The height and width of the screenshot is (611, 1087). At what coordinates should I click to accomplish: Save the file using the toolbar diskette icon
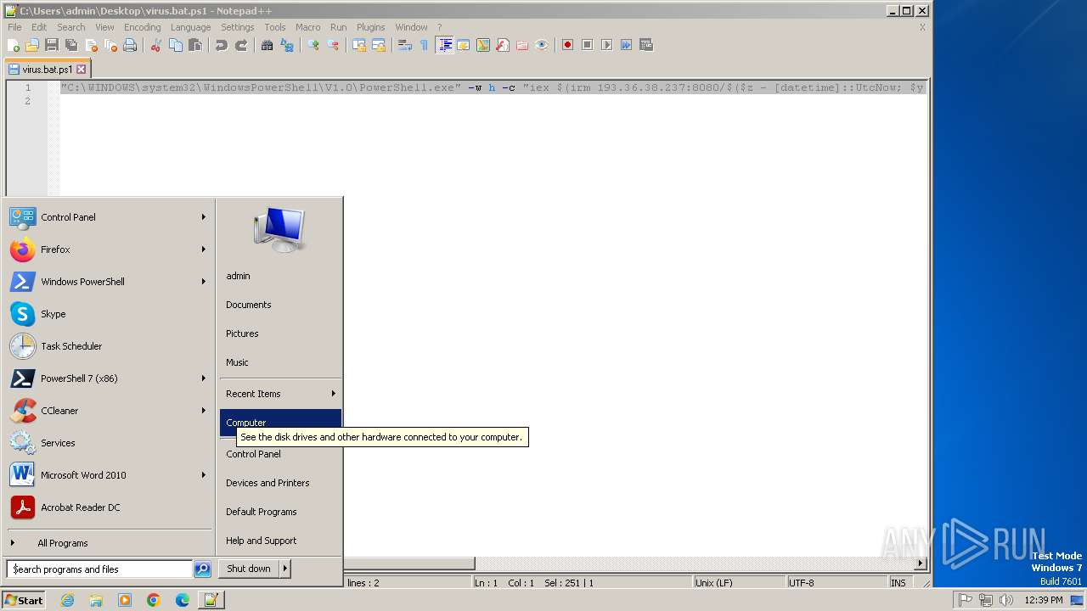tap(52, 45)
